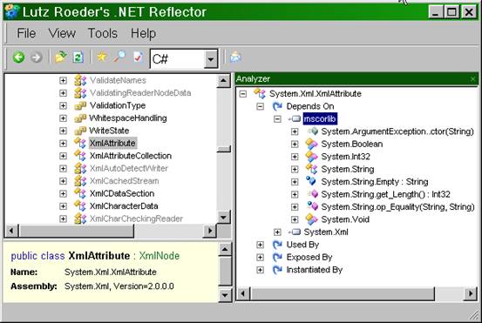
Task: Click the star Bookmarks icon
Action: 102,57
